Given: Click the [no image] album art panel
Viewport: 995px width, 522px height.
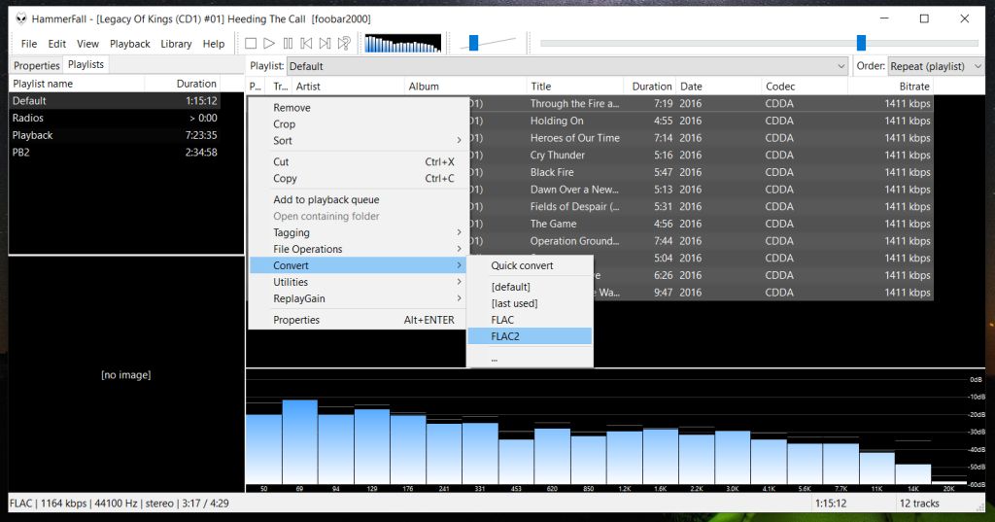Looking at the screenshot, I should [125, 374].
